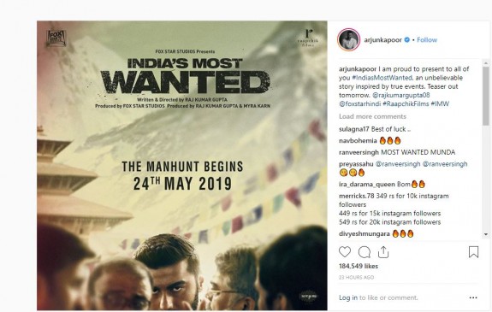492x312 pixels.
Task: Follow arjunkapoor account
Action: [x=427, y=40]
